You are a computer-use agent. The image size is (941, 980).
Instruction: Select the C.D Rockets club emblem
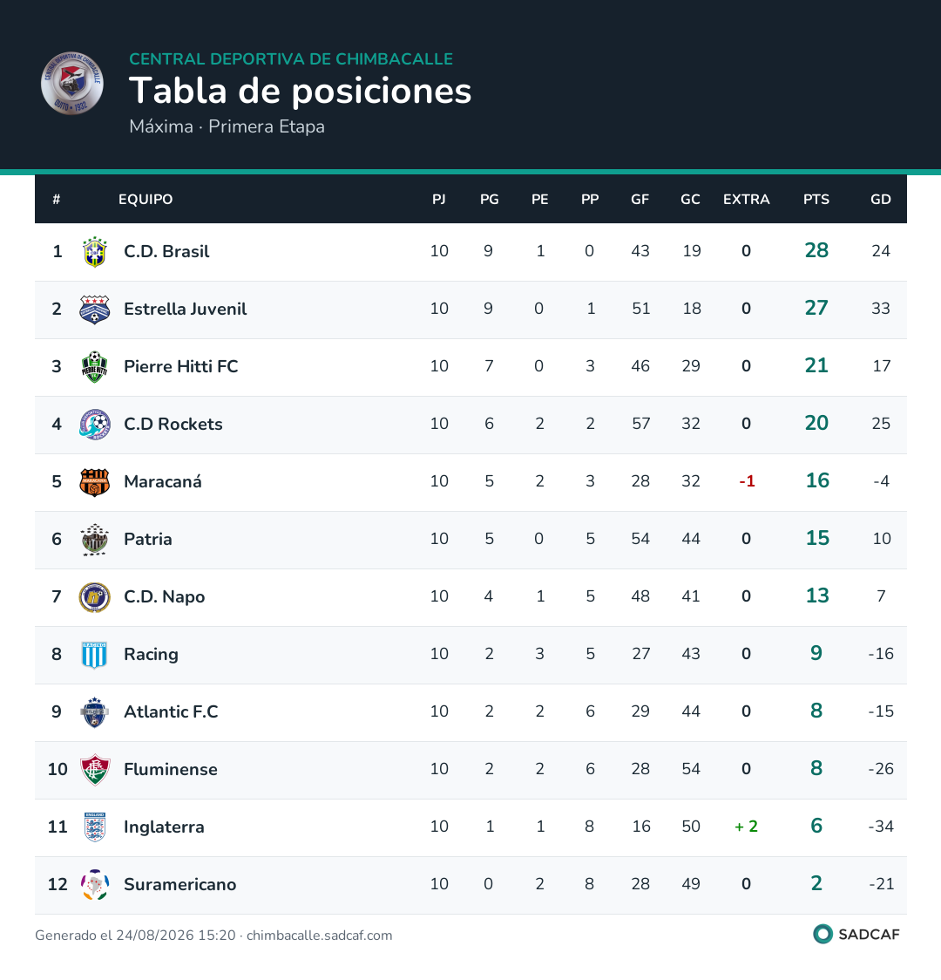[x=95, y=424]
